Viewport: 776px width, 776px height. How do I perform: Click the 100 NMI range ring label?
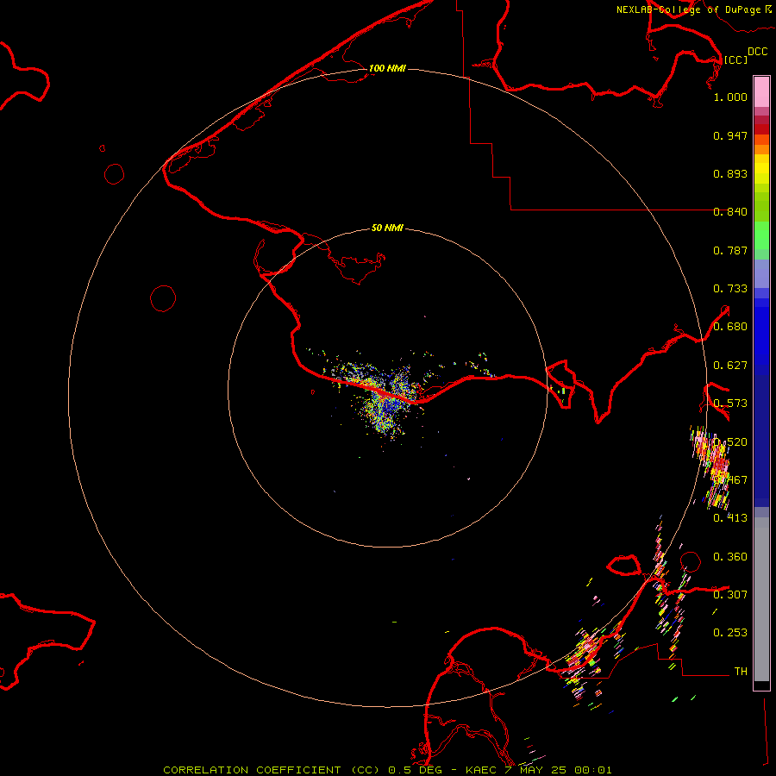(387, 68)
